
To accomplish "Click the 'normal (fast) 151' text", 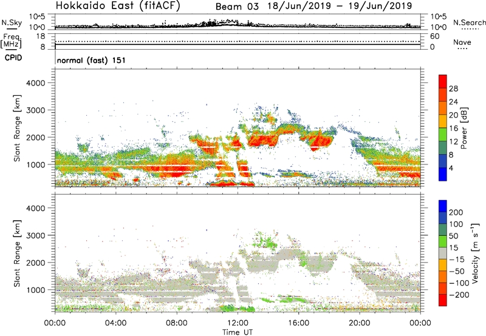I will (91, 60).
